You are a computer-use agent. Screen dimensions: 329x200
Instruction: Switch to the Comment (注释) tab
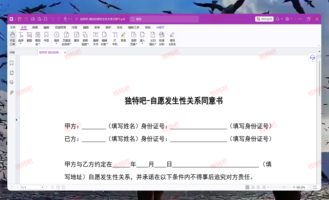click(x=75, y=27)
